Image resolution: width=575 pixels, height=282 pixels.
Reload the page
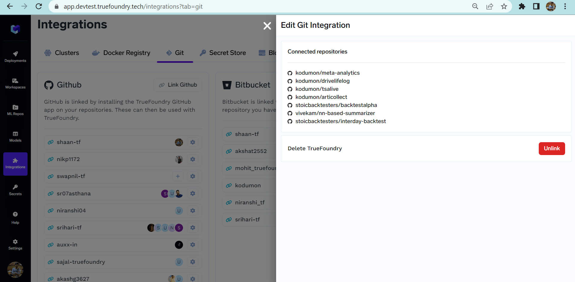coord(39,6)
